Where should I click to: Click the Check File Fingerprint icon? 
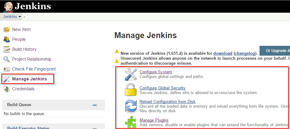tap(7, 69)
